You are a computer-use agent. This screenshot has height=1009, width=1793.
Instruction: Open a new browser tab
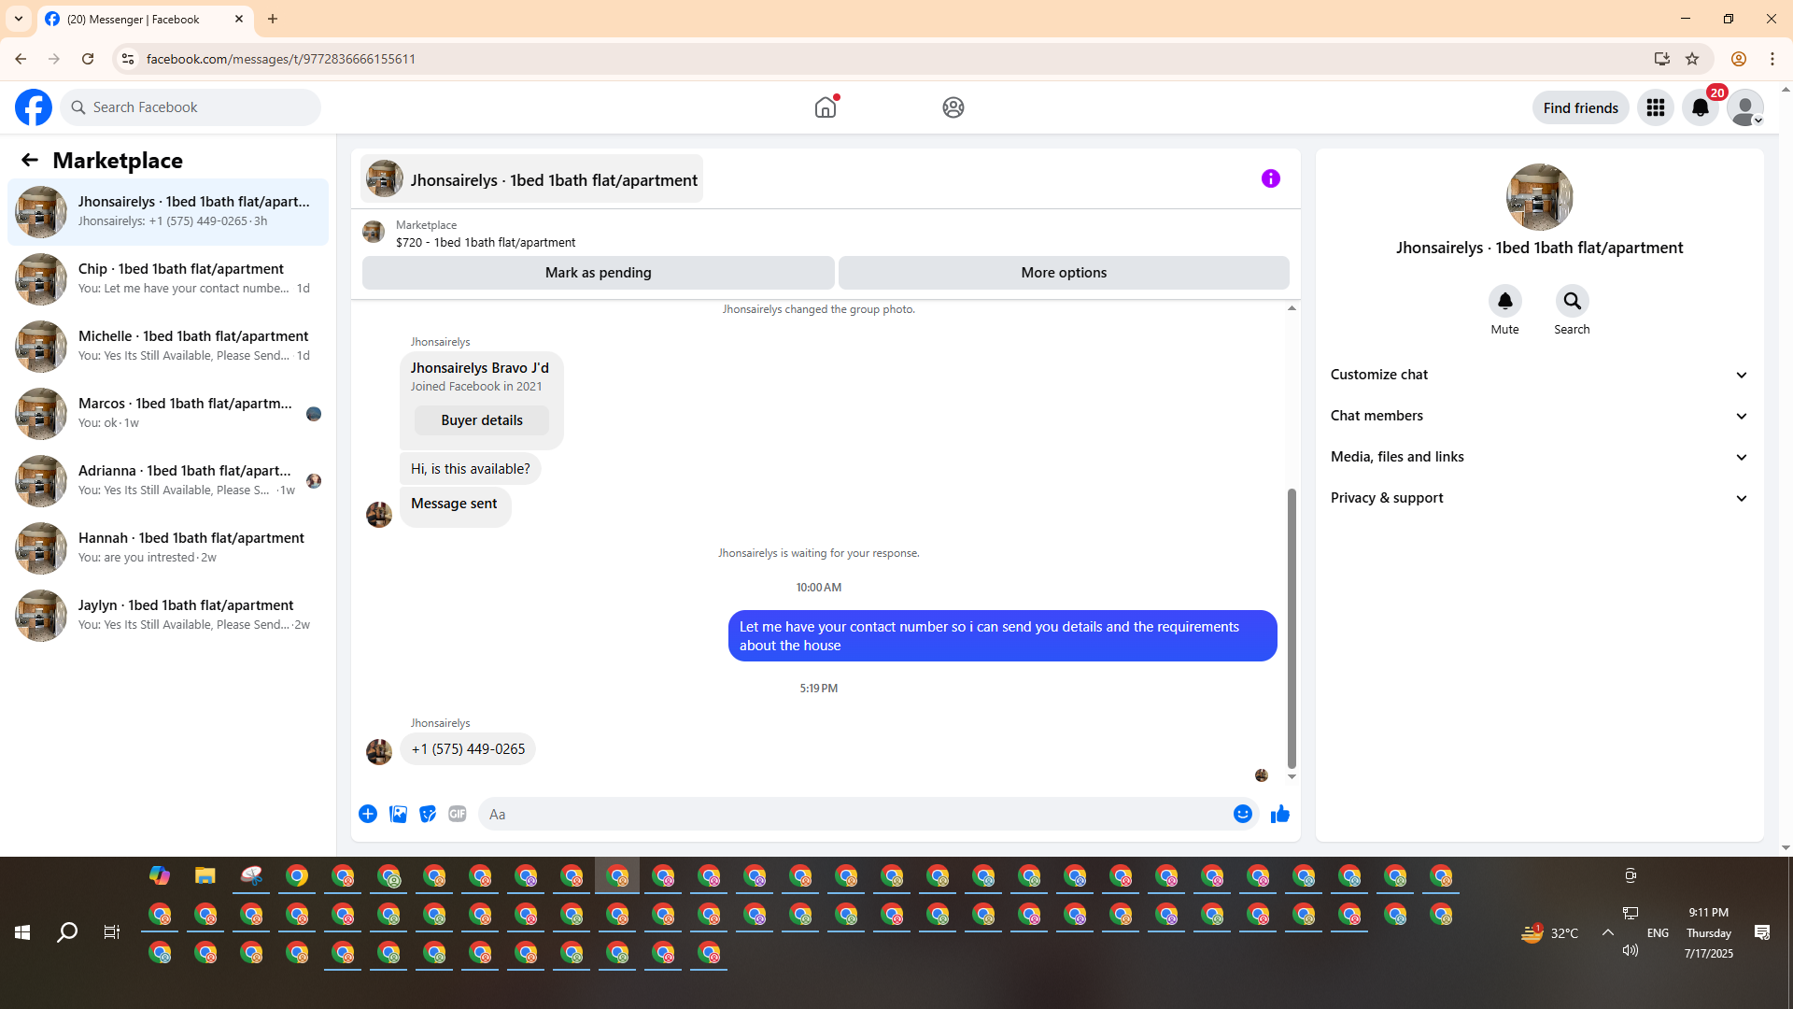pos(273,19)
